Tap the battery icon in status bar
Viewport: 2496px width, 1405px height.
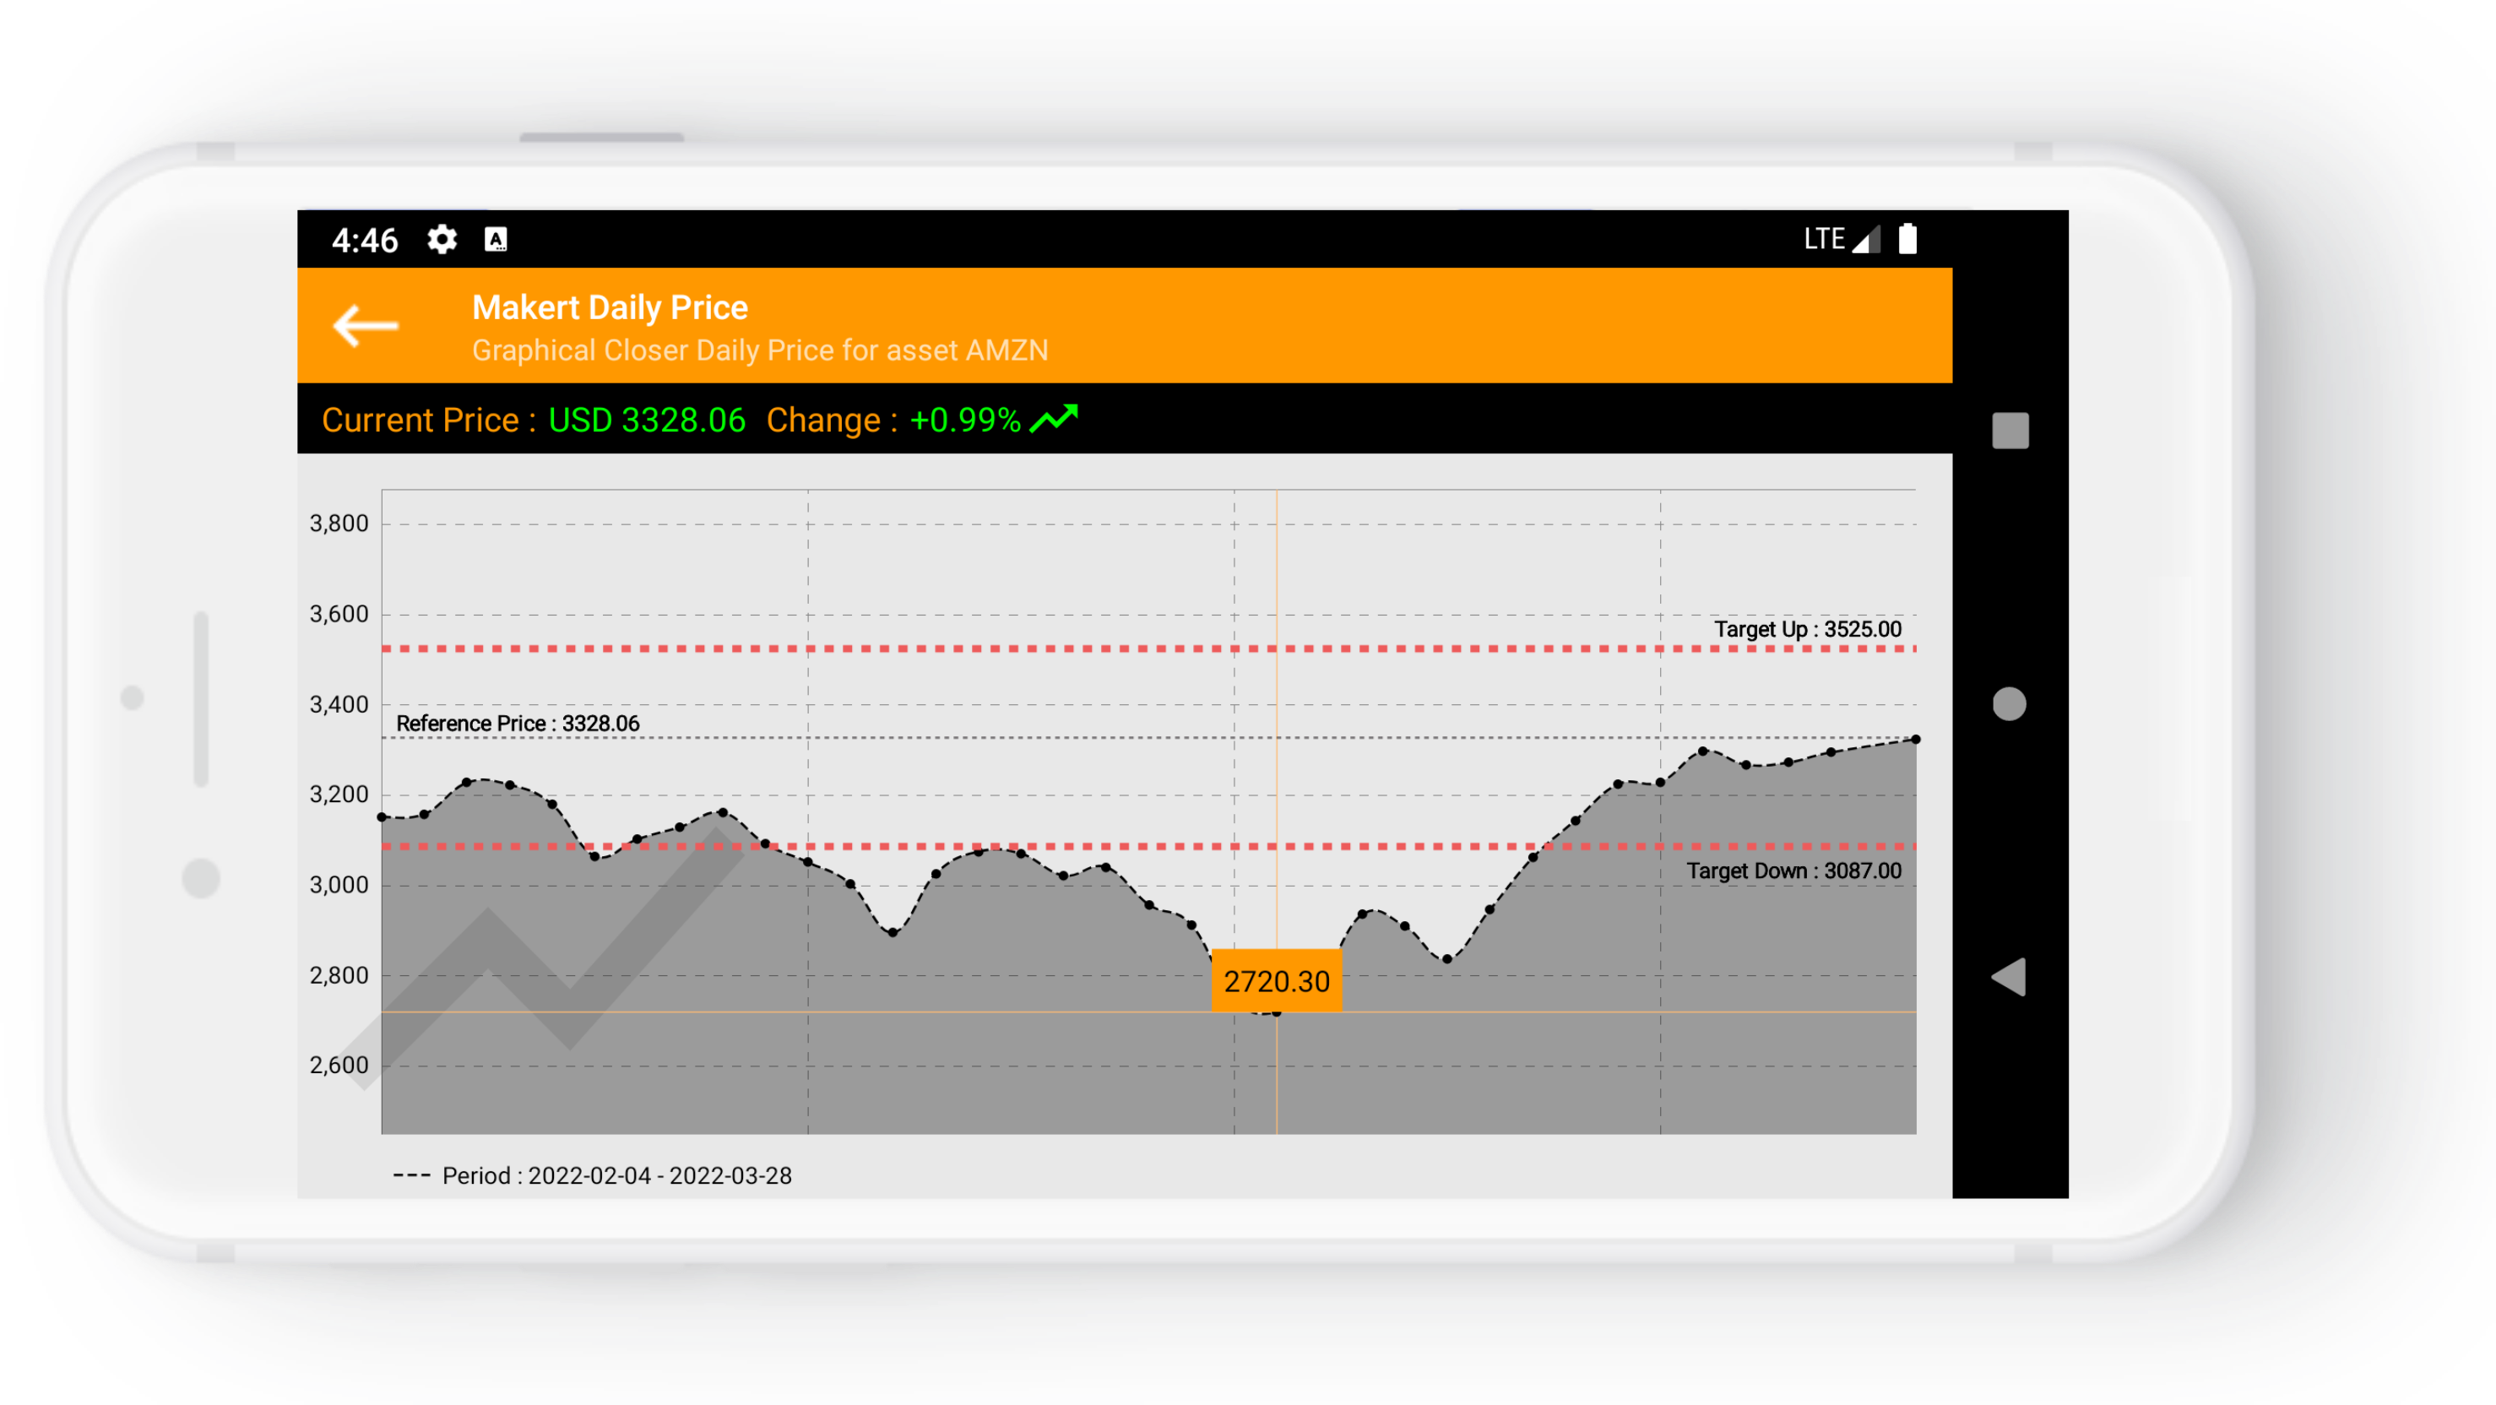(1907, 238)
